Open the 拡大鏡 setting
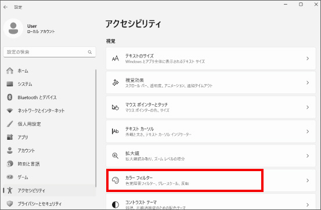 coord(211,156)
